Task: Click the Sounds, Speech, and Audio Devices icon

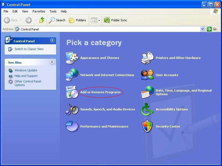Action: 72,109
